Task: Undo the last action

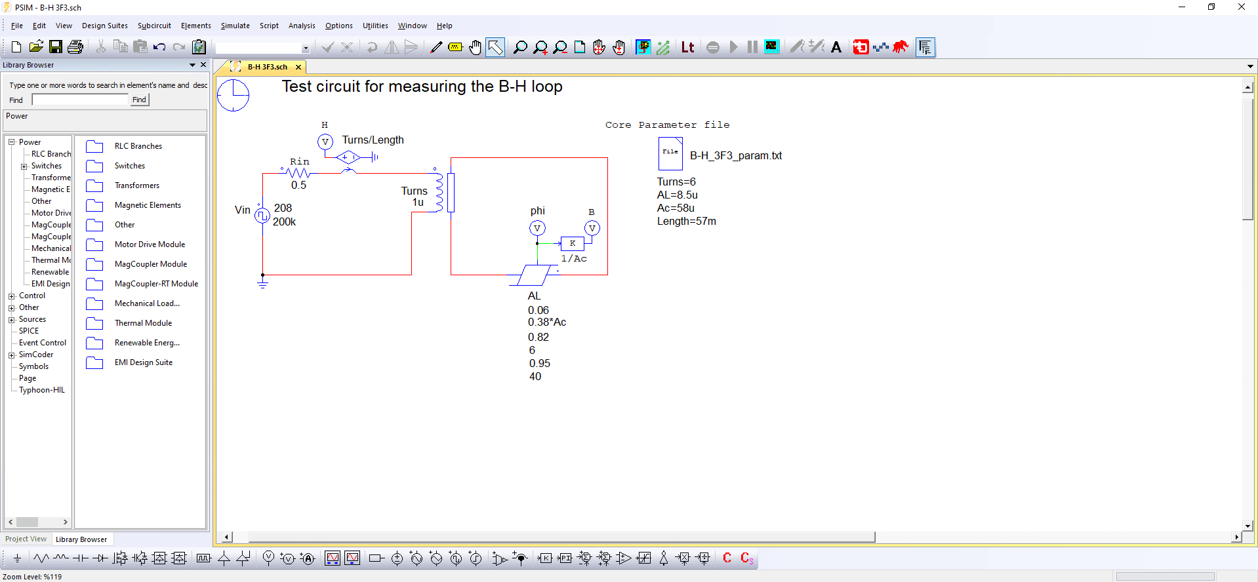Action: pos(159,47)
